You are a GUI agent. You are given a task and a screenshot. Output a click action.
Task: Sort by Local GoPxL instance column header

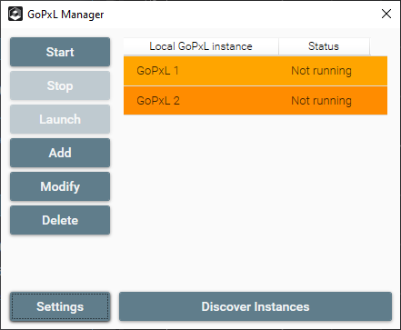click(201, 46)
